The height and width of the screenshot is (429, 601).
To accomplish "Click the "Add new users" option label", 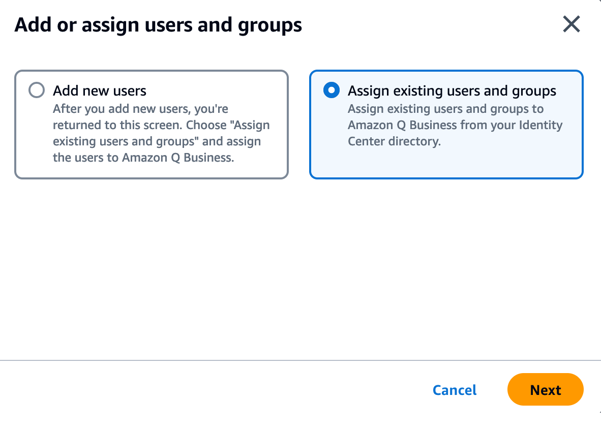I will [x=100, y=91].
